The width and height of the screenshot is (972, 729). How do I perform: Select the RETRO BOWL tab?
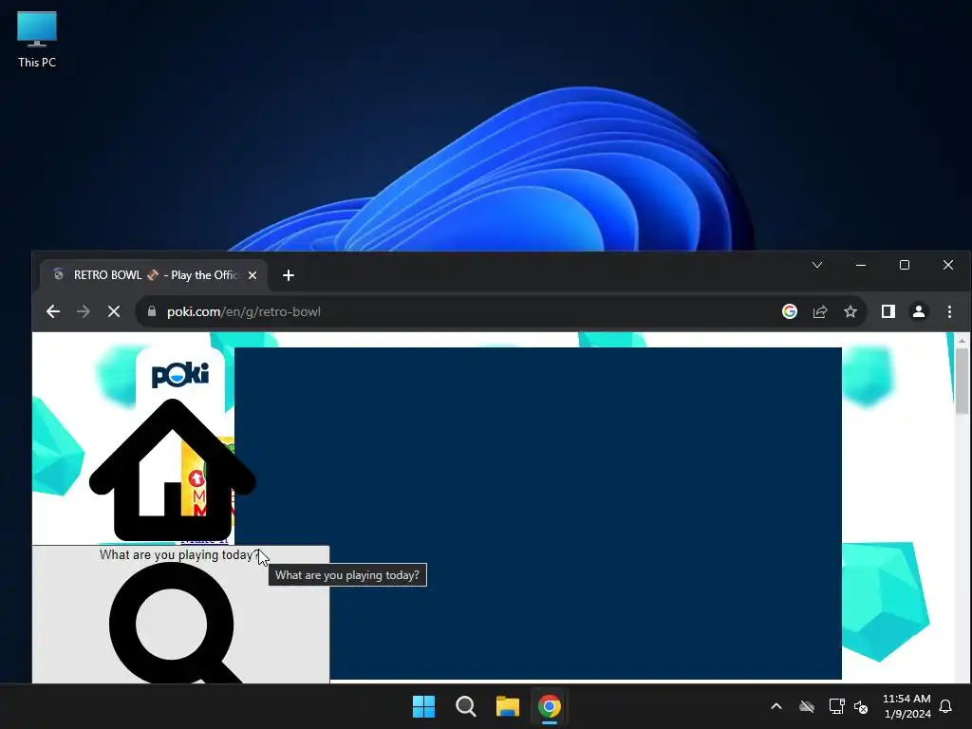point(154,275)
